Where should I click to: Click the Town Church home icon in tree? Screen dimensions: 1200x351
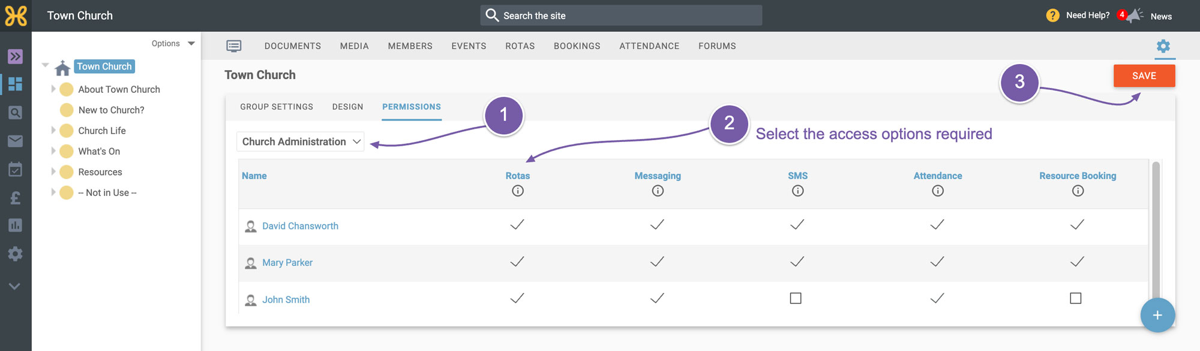coord(62,68)
